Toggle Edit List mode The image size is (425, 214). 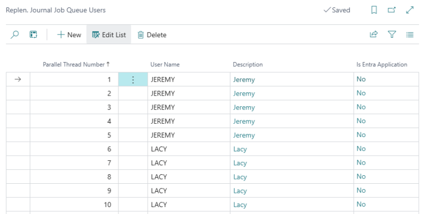pos(109,35)
